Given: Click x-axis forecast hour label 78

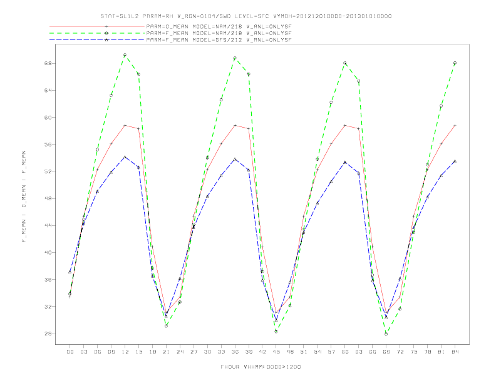Looking at the screenshot, I should tap(428, 352).
